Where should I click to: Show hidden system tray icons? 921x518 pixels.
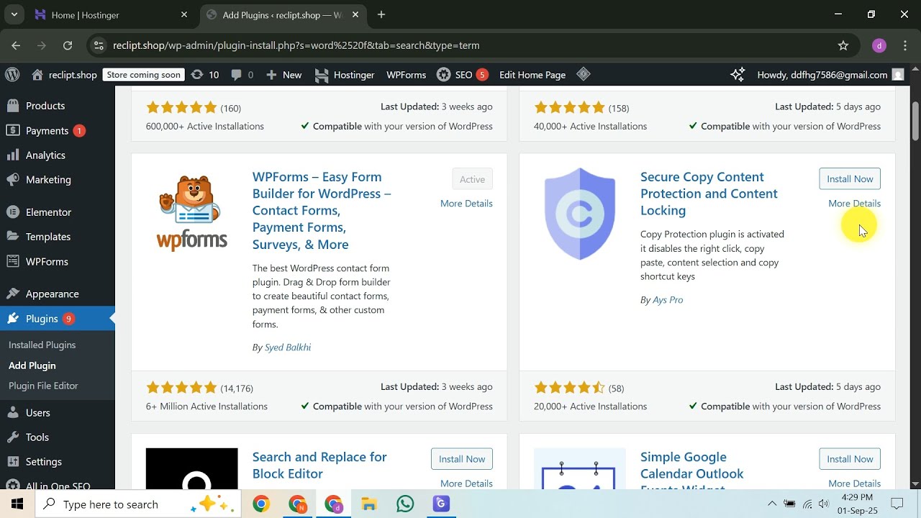772,504
